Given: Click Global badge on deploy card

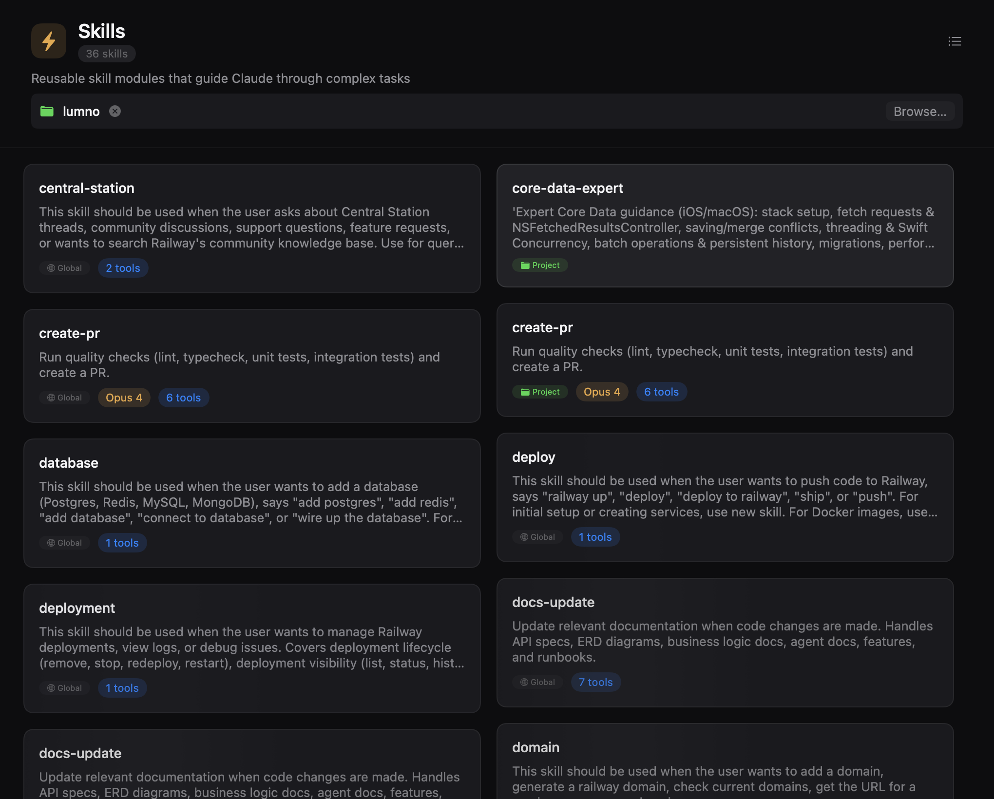Looking at the screenshot, I should [537, 537].
